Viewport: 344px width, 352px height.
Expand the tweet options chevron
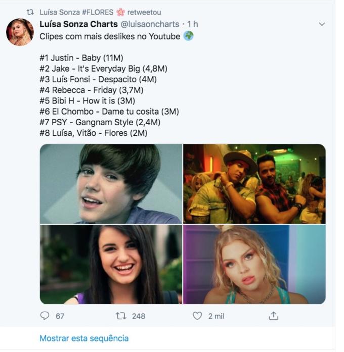click(322, 24)
